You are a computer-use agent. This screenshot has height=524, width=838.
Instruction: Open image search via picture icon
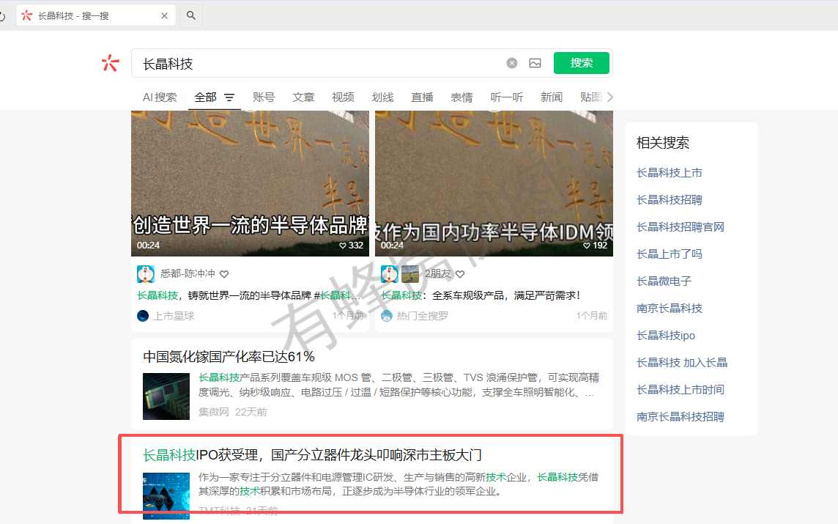535,63
